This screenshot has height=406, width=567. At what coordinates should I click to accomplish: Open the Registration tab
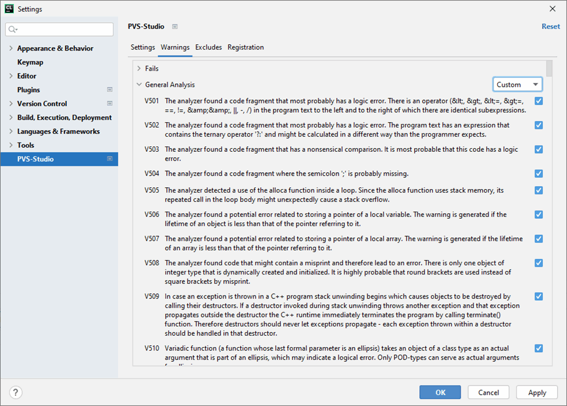click(245, 48)
